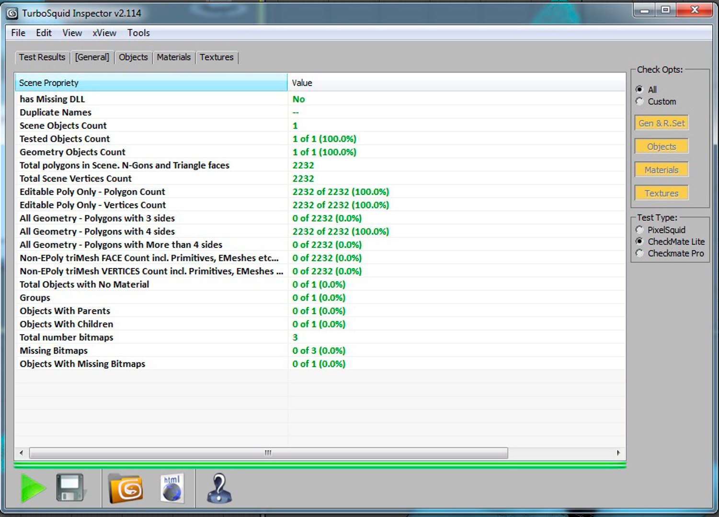Viewport: 719px width, 517px height.
Task: Select 'Objects With Missing Bitmaps' row
Action: coord(320,364)
